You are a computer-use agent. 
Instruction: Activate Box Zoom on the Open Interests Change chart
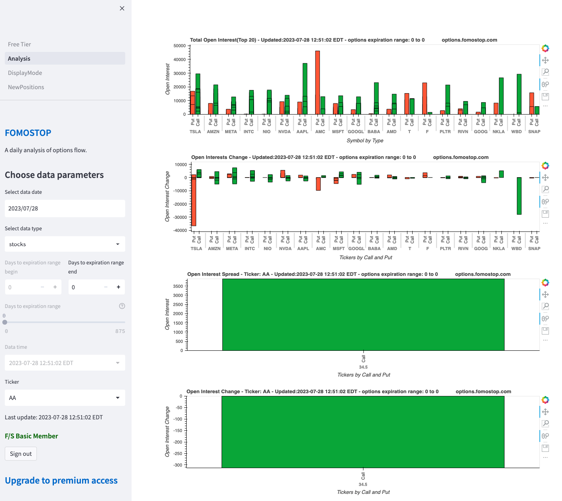pyautogui.click(x=545, y=189)
